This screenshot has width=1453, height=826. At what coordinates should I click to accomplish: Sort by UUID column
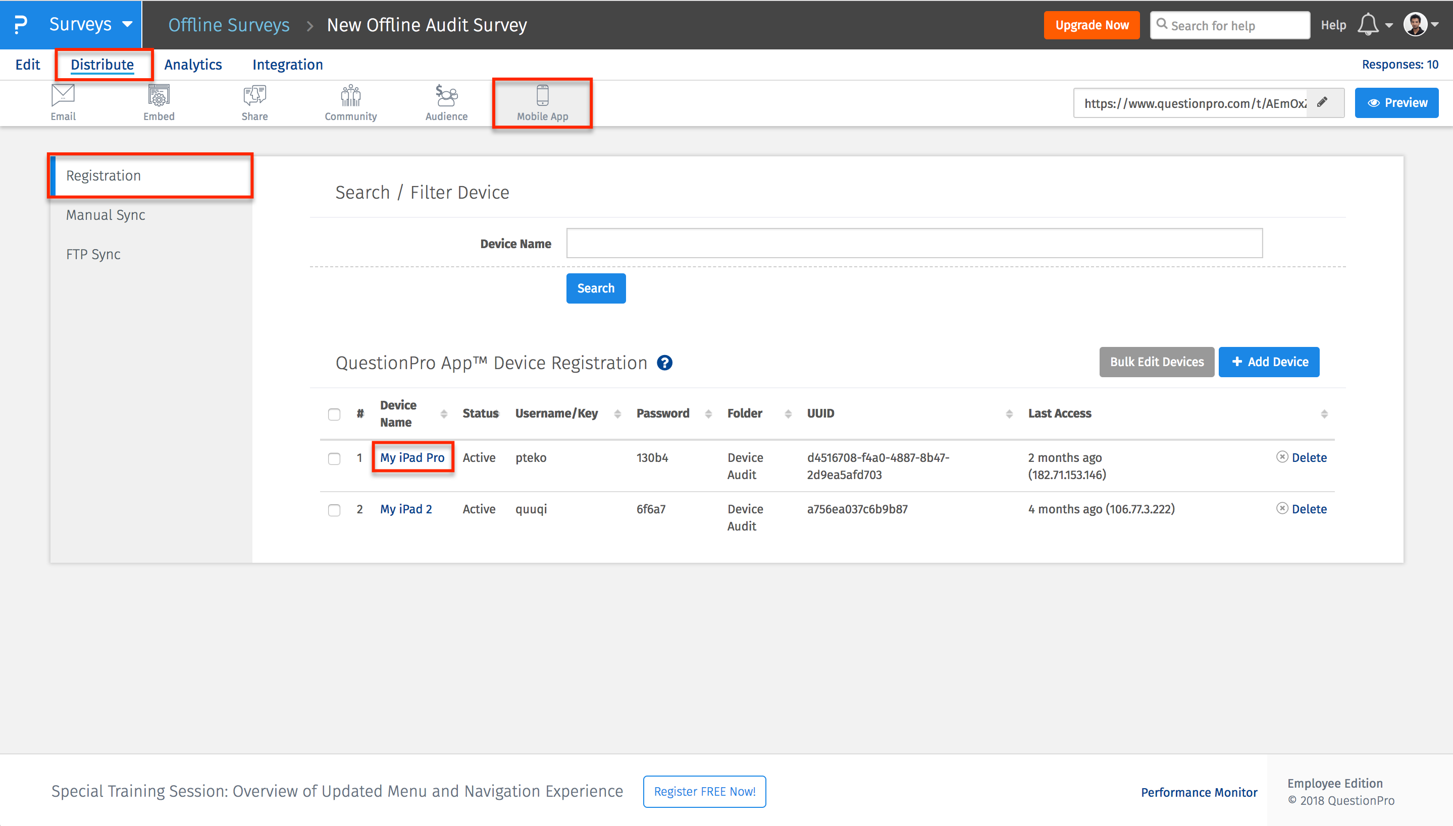coord(1009,414)
